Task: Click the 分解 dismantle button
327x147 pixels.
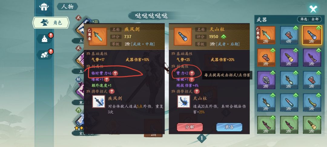Action: [x=190, y=127]
